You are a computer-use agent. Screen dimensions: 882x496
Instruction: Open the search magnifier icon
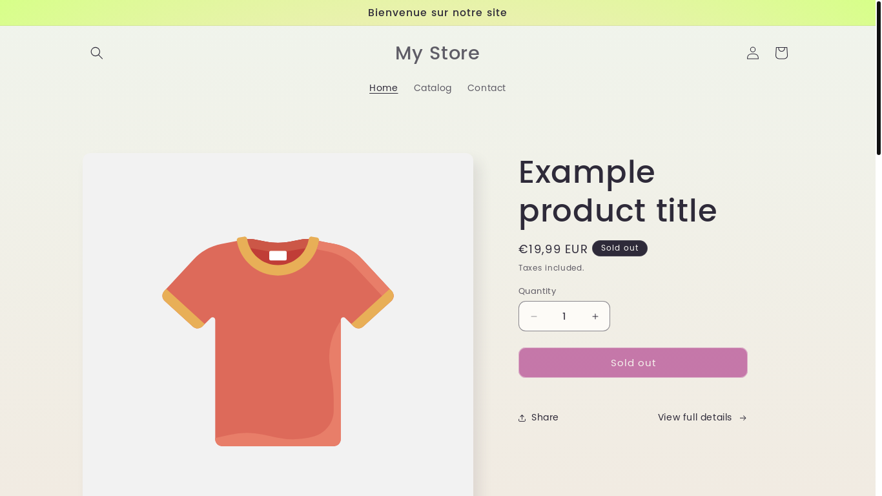pos(97,53)
